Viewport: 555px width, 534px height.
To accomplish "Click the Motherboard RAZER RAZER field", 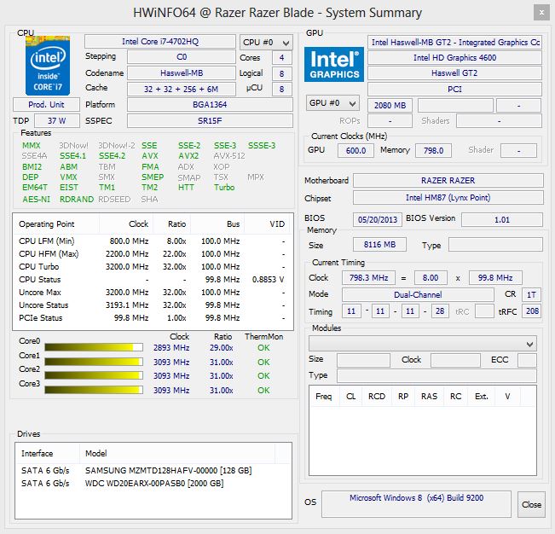I will (448, 181).
